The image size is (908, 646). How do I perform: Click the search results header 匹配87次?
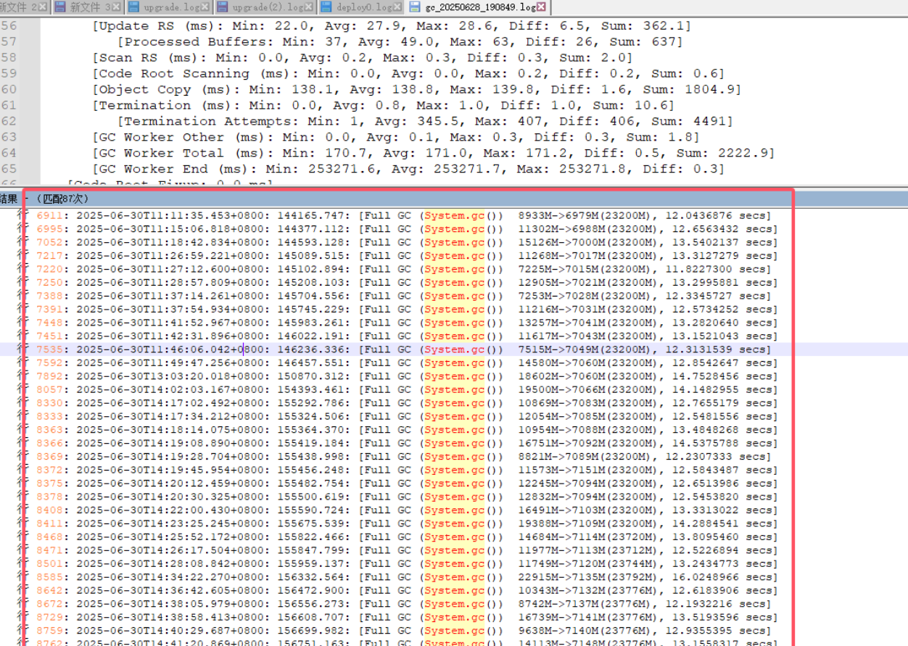[62, 198]
